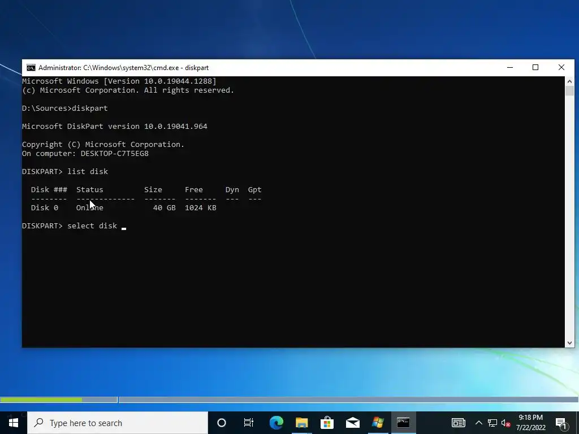This screenshot has width=579, height=434.
Task: Show hidden system tray icons
Action: tap(478, 423)
